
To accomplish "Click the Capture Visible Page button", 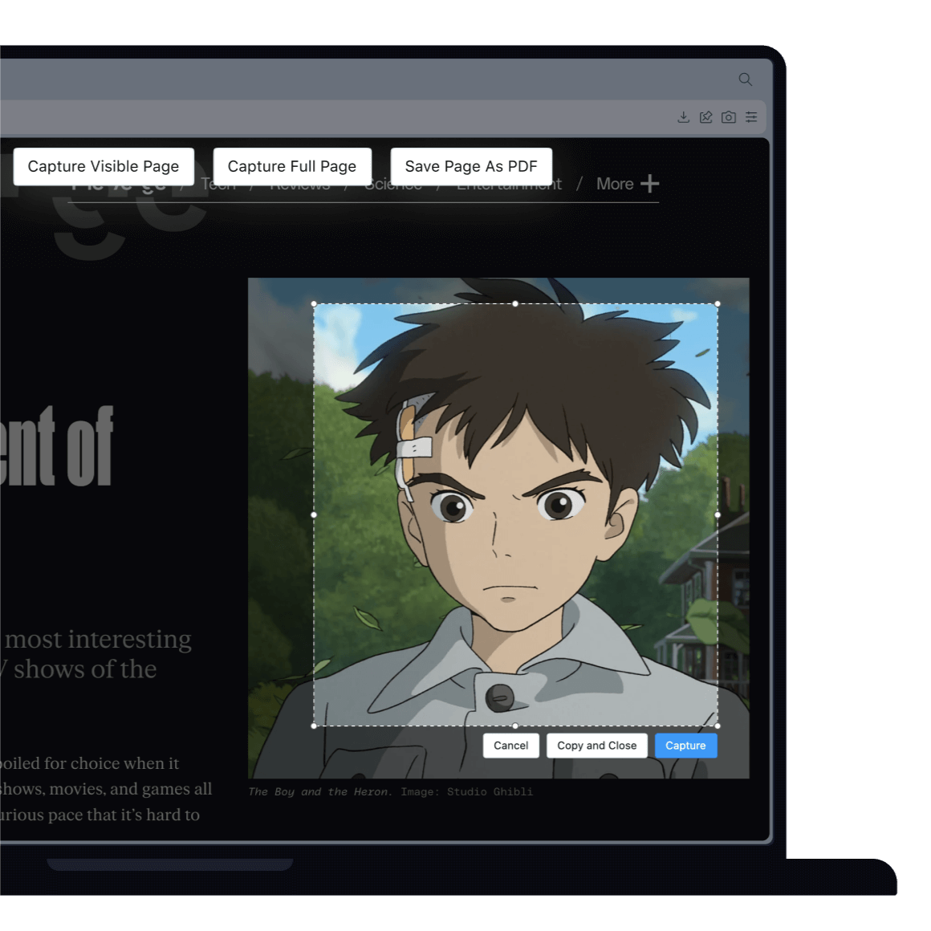I will [x=104, y=166].
